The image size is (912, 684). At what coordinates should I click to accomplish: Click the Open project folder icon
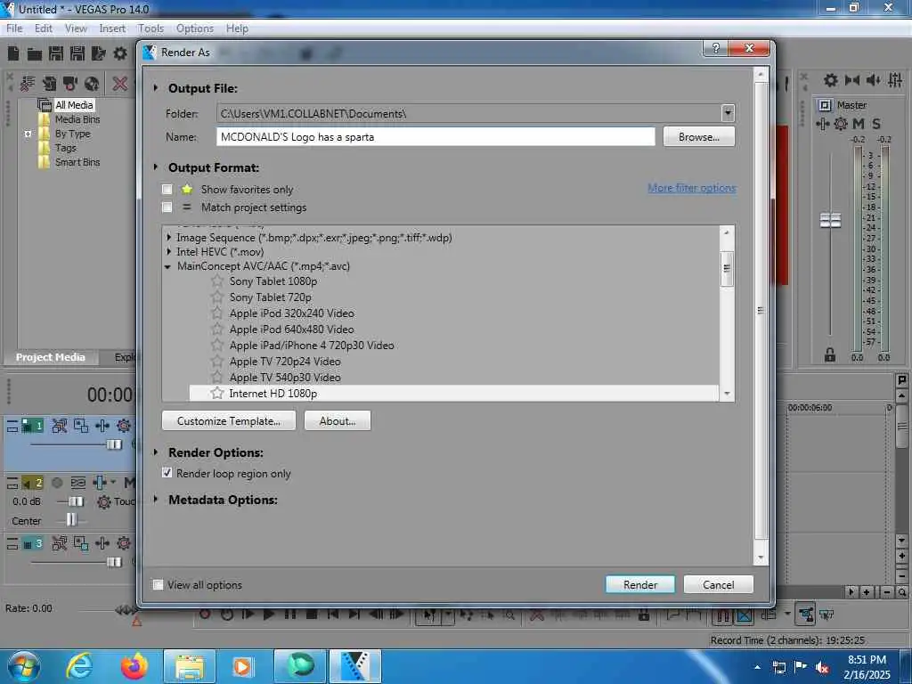click(35, 54)
